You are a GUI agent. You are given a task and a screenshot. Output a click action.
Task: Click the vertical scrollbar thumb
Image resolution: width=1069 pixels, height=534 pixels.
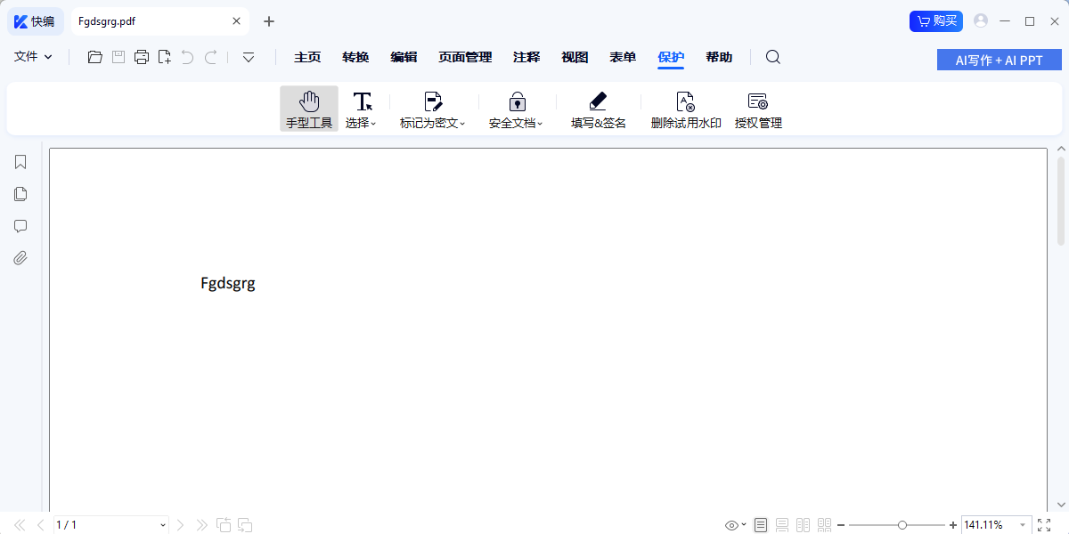click(x=1061, y=201)
